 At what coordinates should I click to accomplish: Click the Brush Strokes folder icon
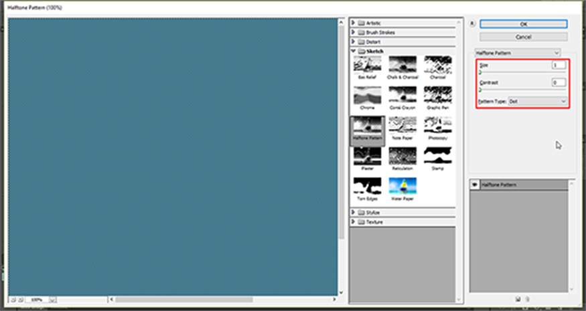(x=361, y=32)
